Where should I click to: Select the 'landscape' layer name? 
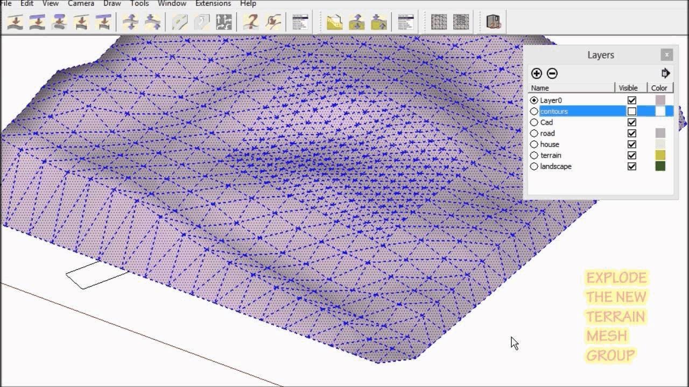coord(556,167)
